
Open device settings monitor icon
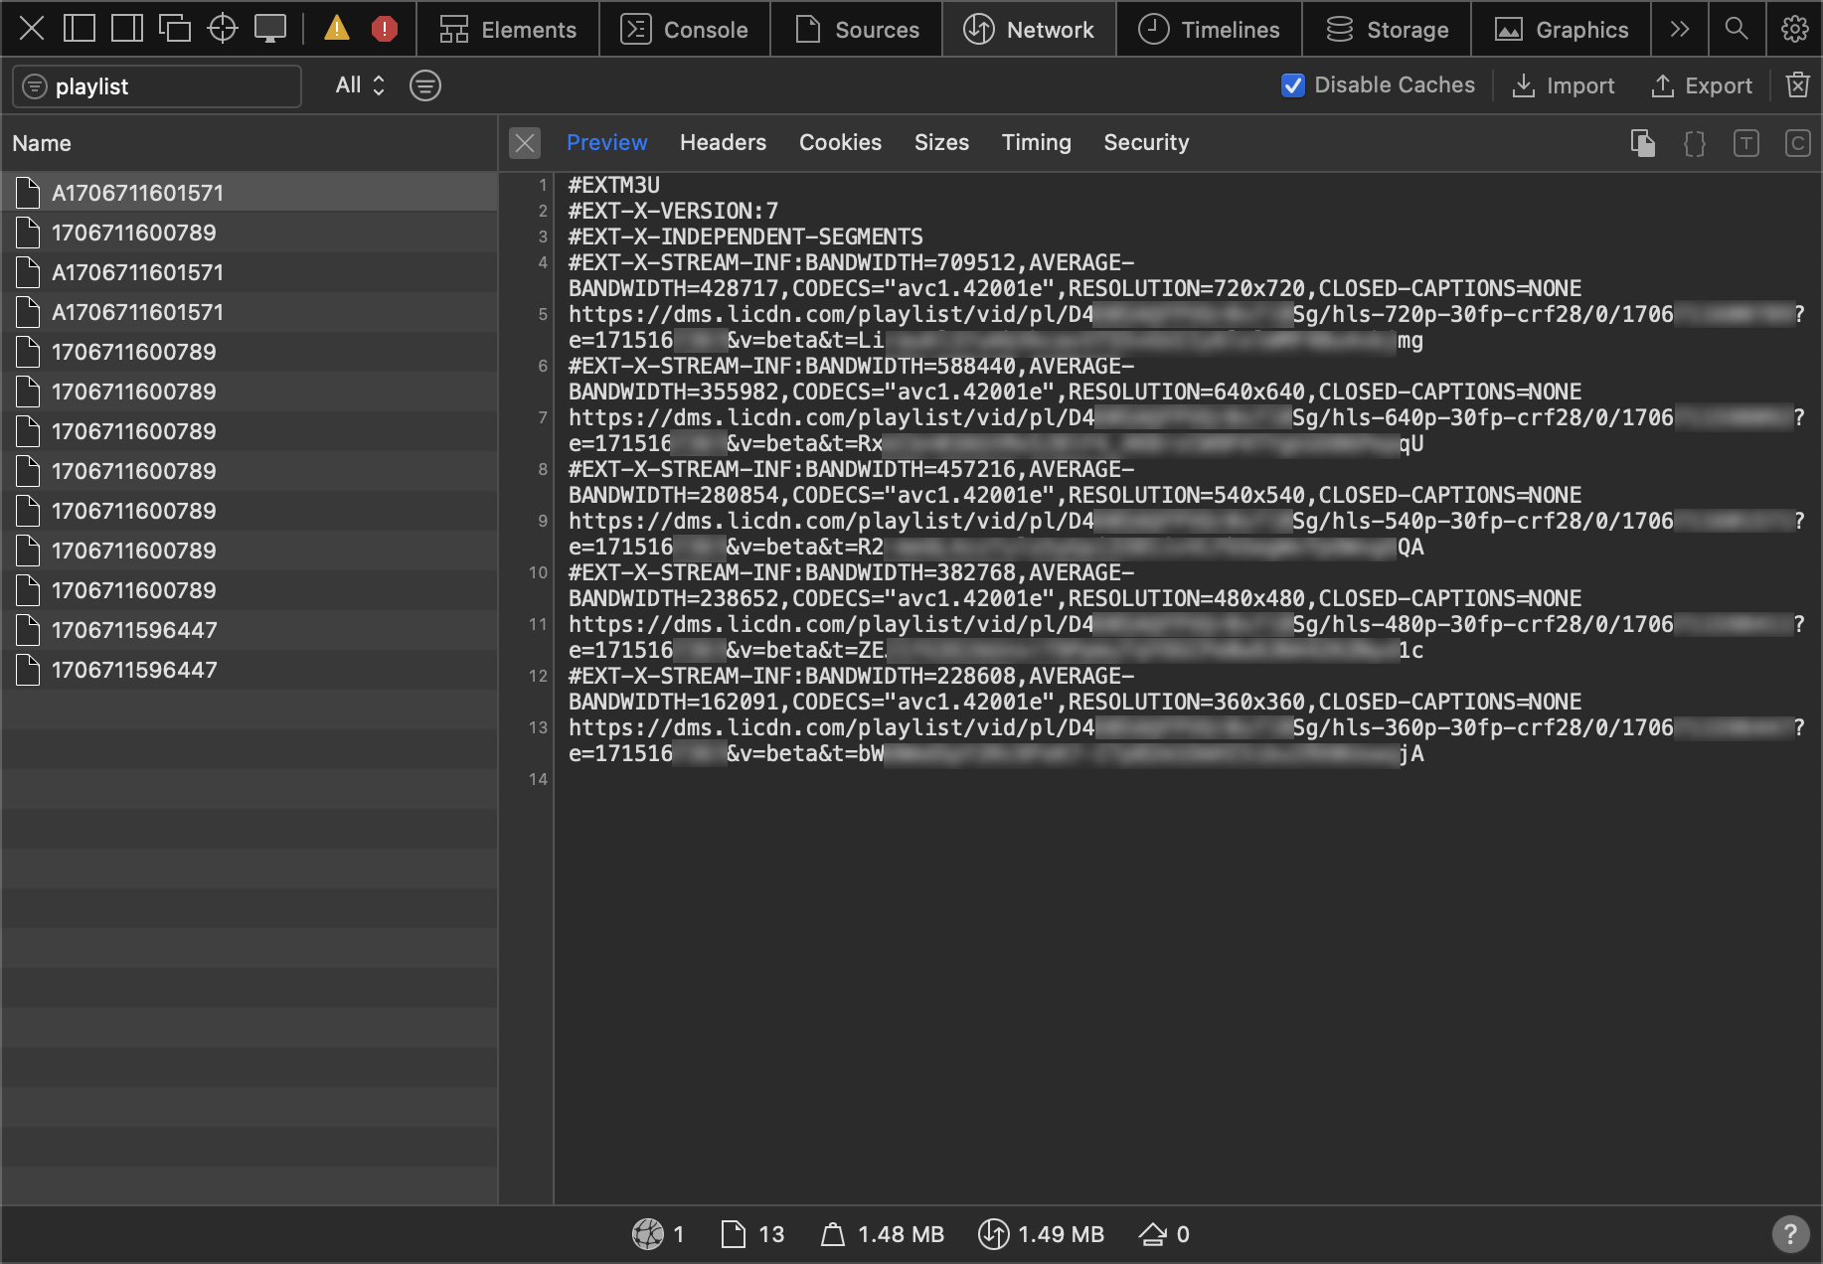[x=269, y=29]
